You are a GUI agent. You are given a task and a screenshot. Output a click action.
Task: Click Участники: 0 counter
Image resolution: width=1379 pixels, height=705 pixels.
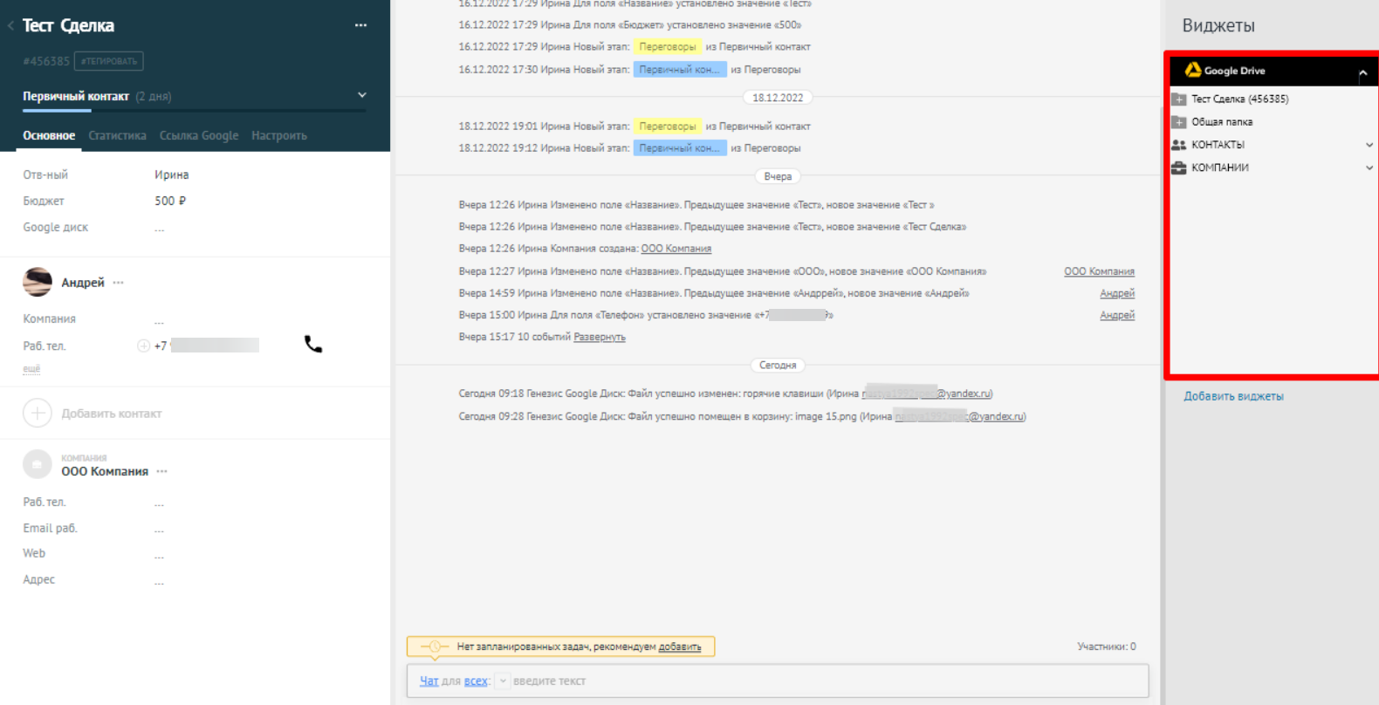pos(1107,647)
